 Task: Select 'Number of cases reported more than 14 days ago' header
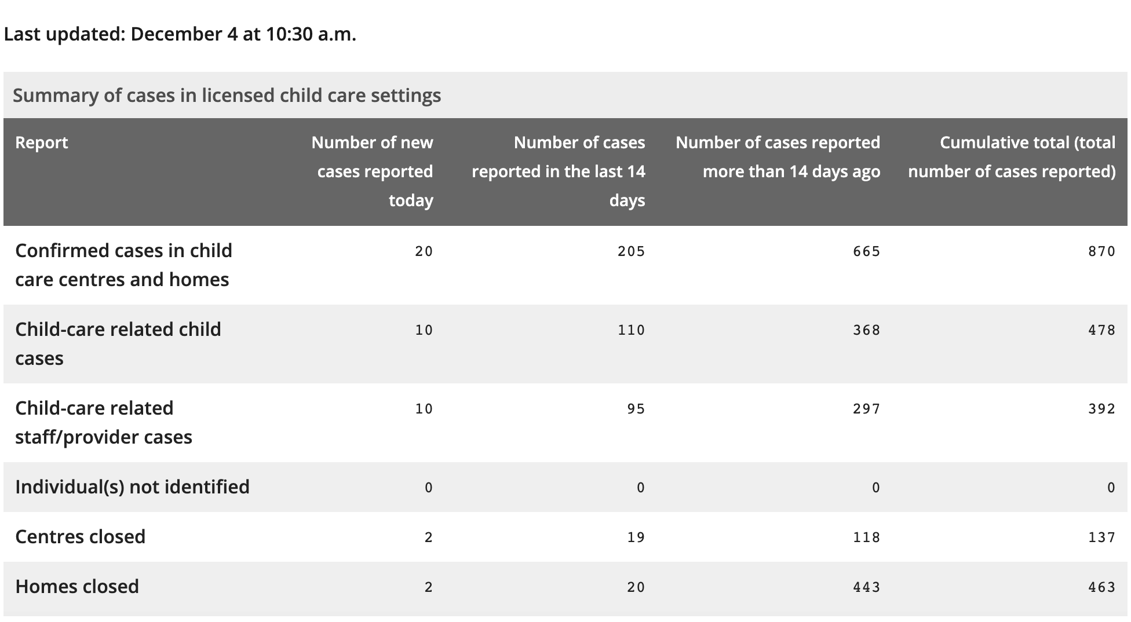point(778,157)
